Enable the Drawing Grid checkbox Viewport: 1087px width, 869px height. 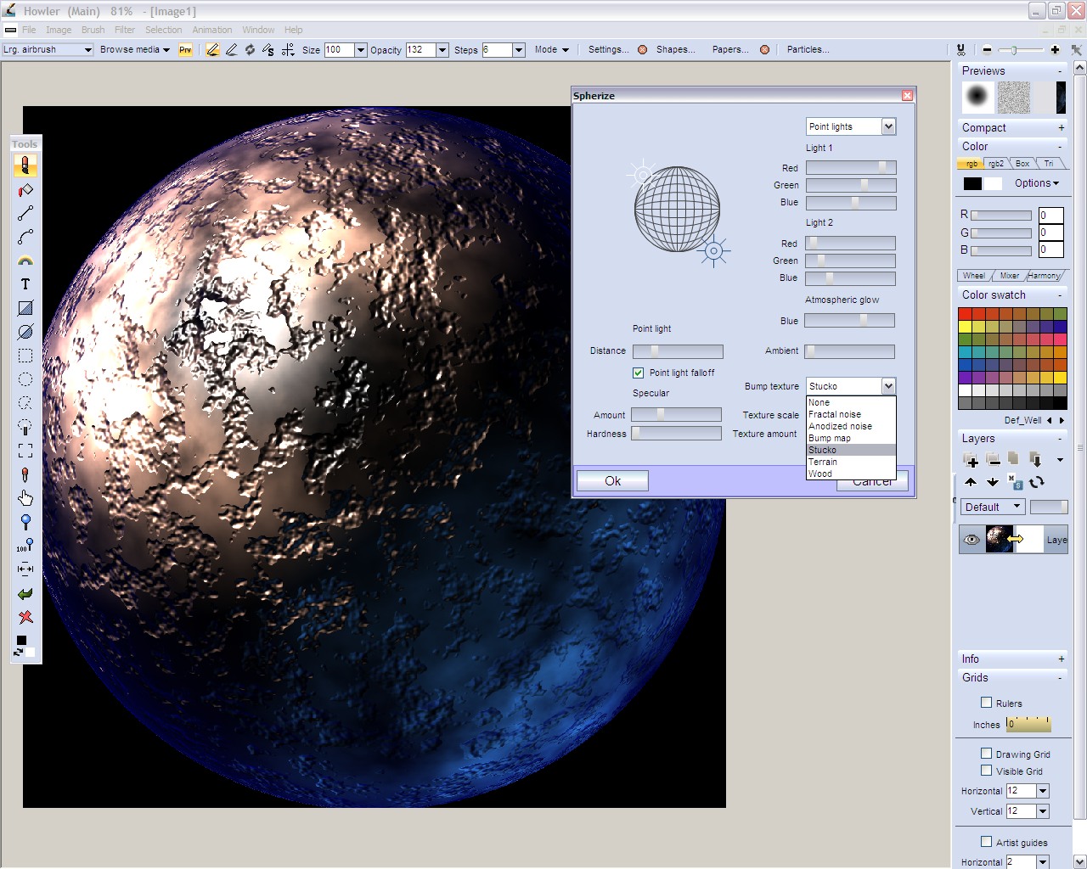[986, 754]
